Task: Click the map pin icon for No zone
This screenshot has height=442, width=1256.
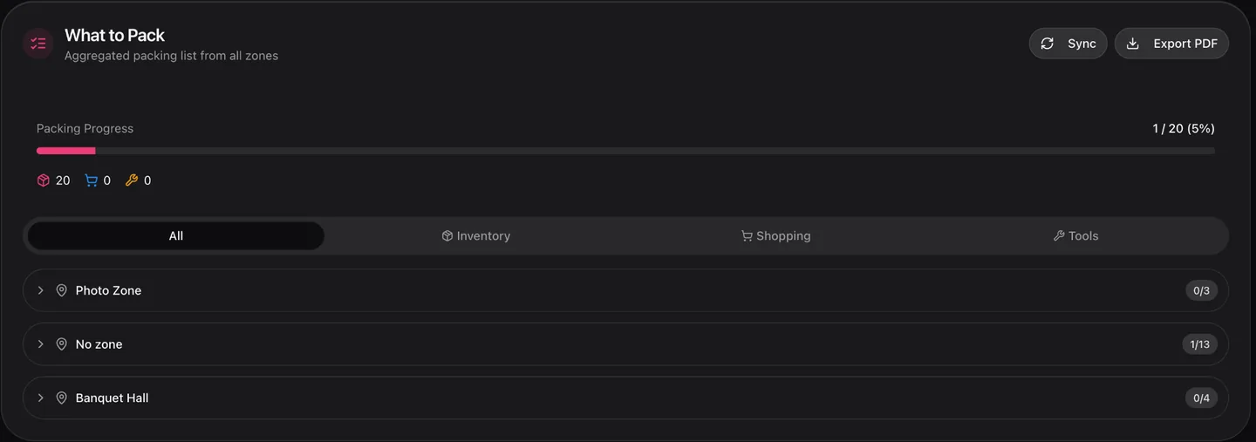Action: 61,344
